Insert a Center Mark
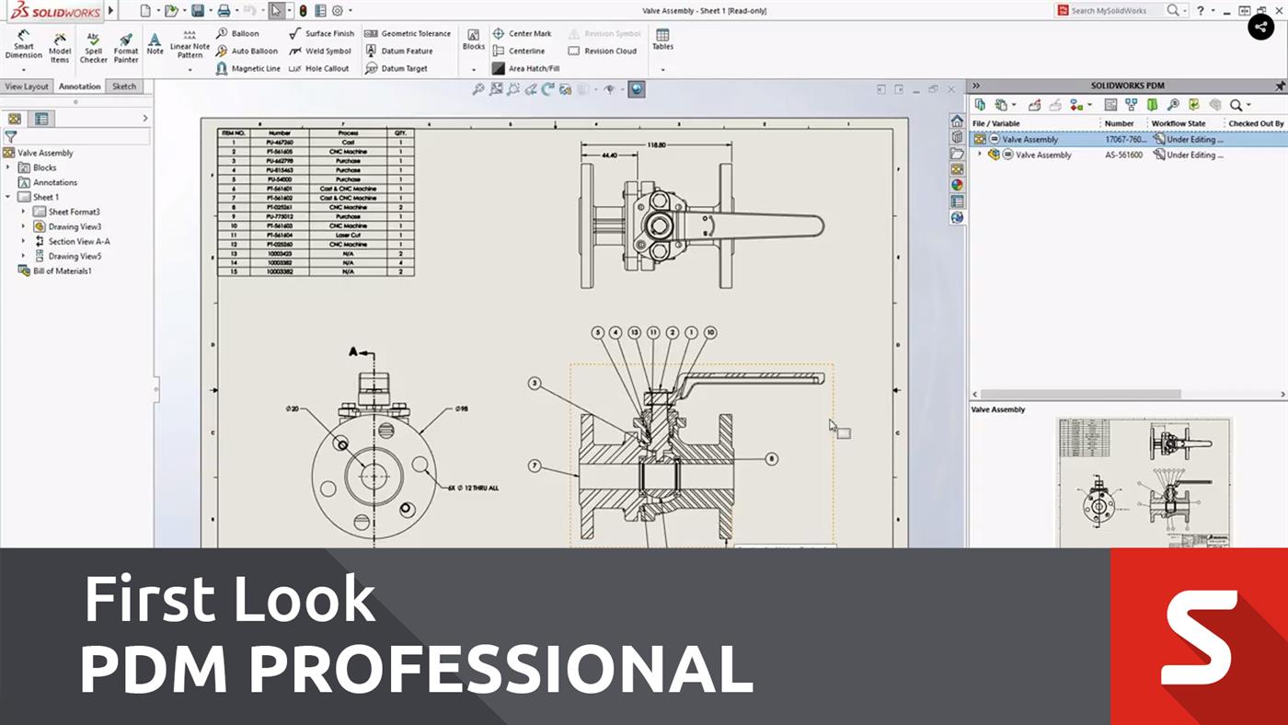Image resolution: width=1288 pixels, height=725 pixels. (525, 32)
